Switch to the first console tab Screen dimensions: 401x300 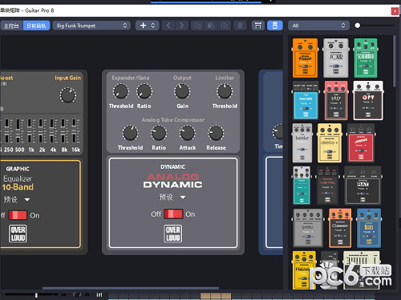(x=11, y=26)
